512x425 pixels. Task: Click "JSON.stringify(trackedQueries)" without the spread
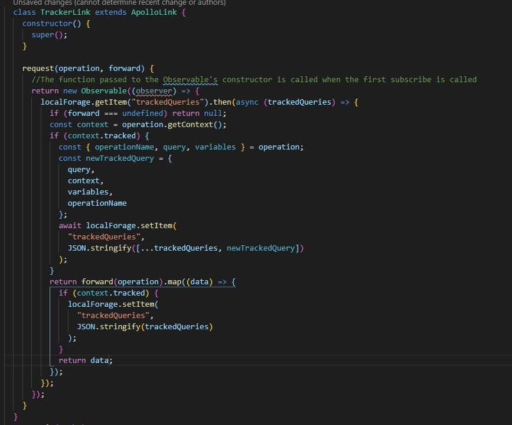pos(145,327)
